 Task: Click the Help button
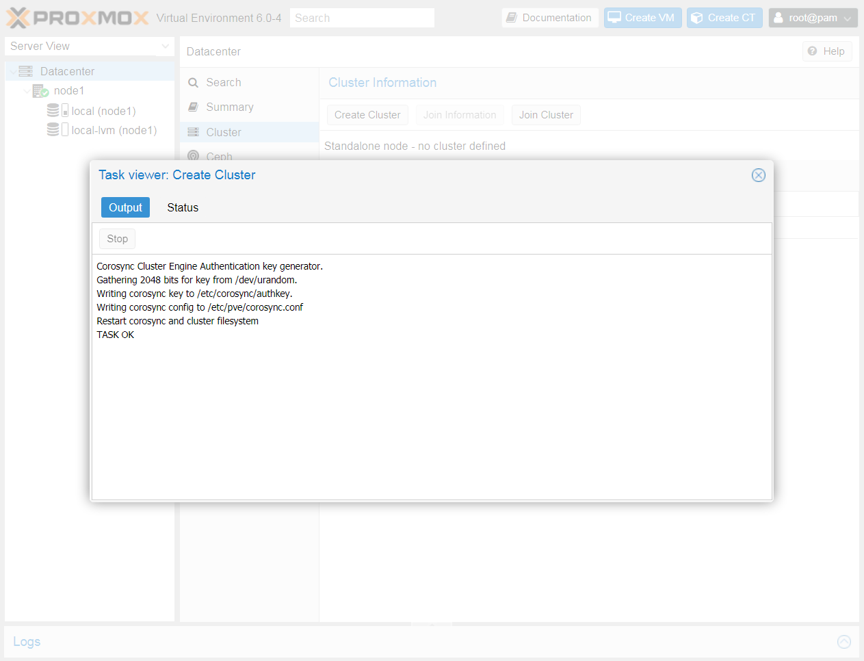click(x=827, y=51)
